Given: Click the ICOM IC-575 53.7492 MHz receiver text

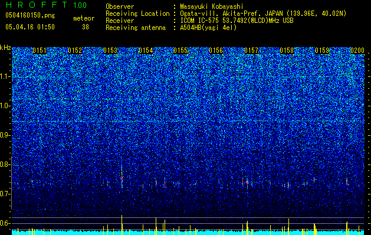Looking at the screenshot, I should tap(237, 21).
